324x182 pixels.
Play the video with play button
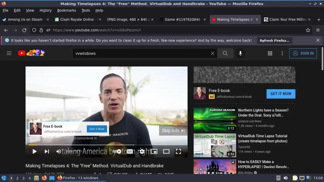click(x=35, y=151)
